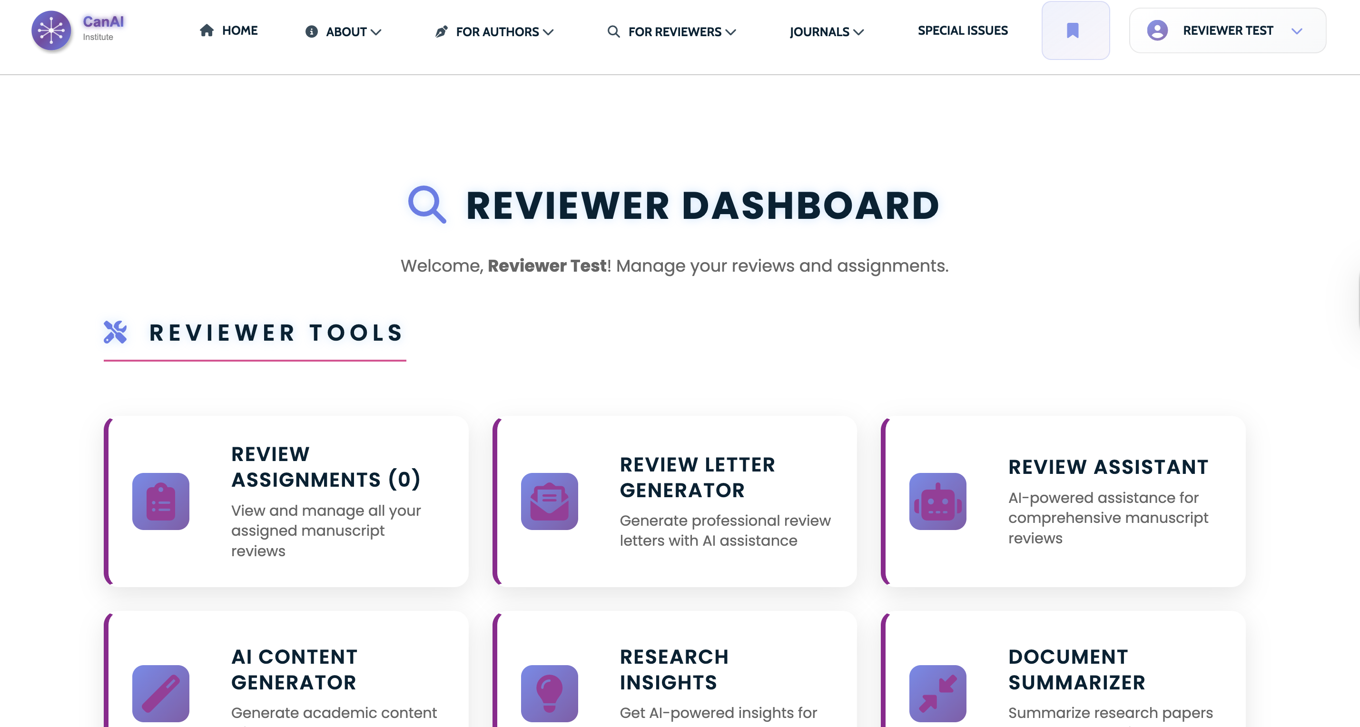Click the REVIEWER DASHBOARD heading
The image size is (1360, 727).
[x=703, y=206]
